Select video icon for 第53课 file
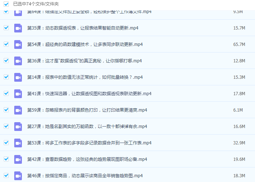 18,143
